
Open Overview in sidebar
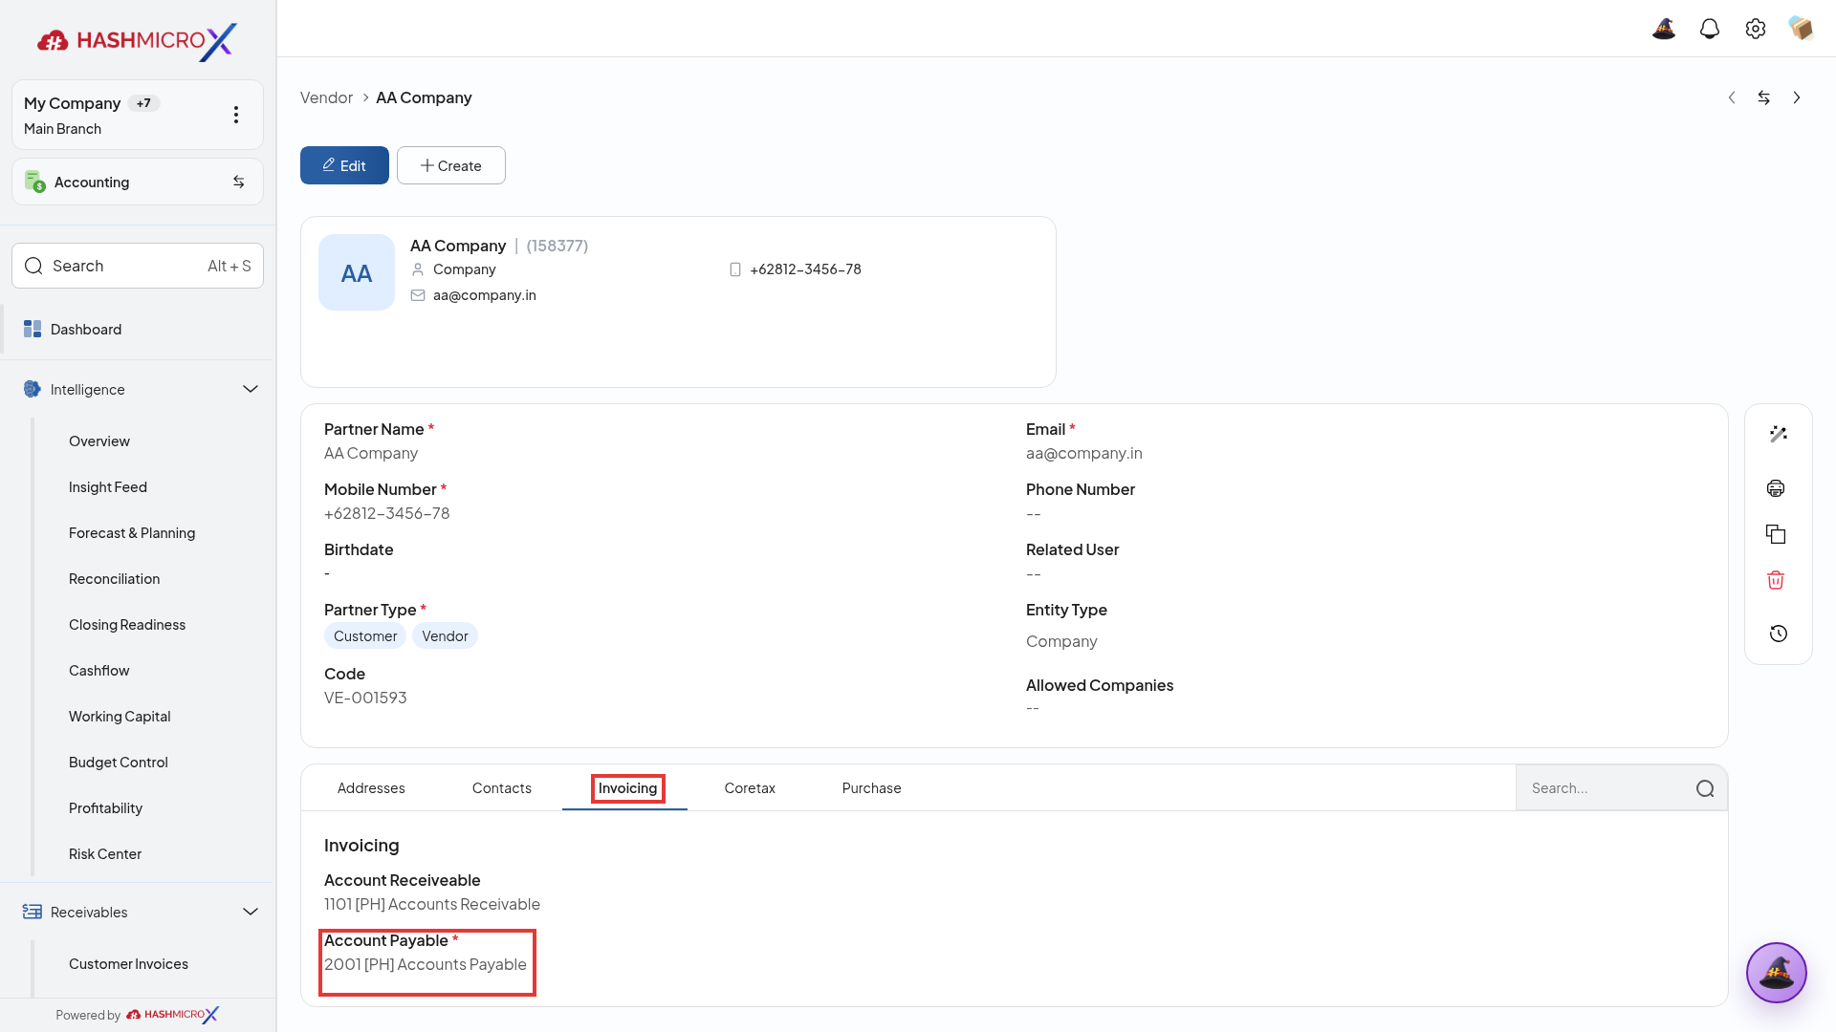pyautogui.click(x=99, y=441)
